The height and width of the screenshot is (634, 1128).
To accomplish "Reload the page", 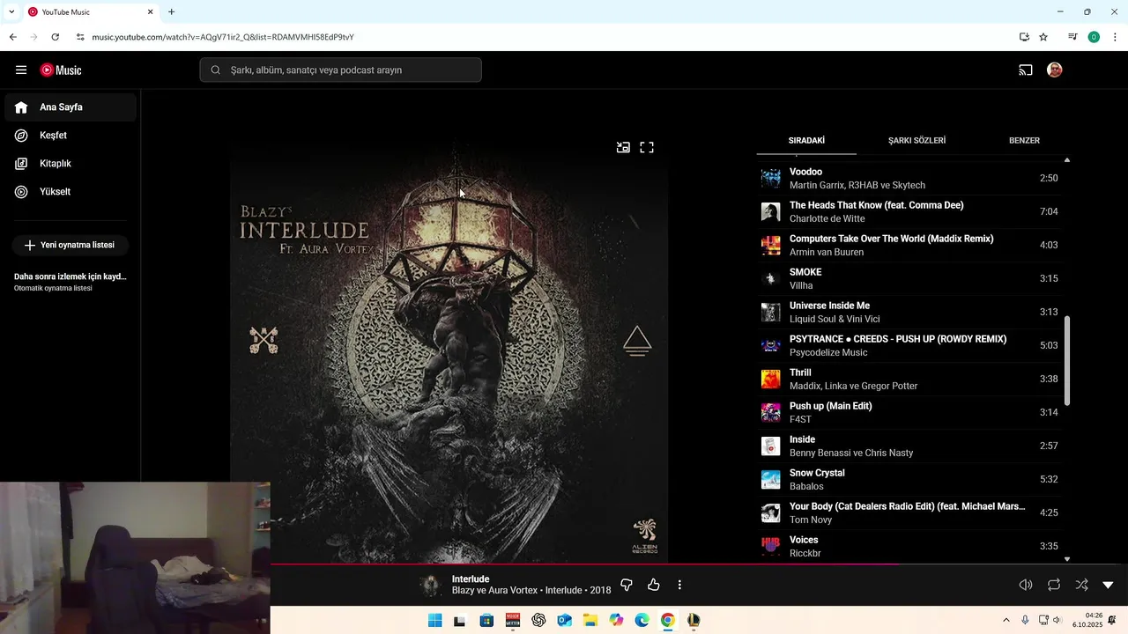I will [x=56, y=37].
